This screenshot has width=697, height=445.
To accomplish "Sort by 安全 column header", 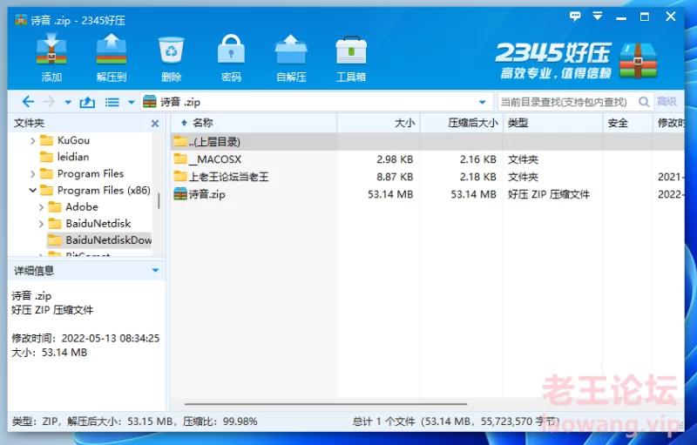I will click(627, 123).
